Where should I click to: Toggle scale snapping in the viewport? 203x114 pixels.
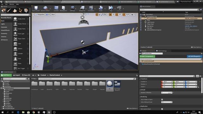click(x=124, y=15)
